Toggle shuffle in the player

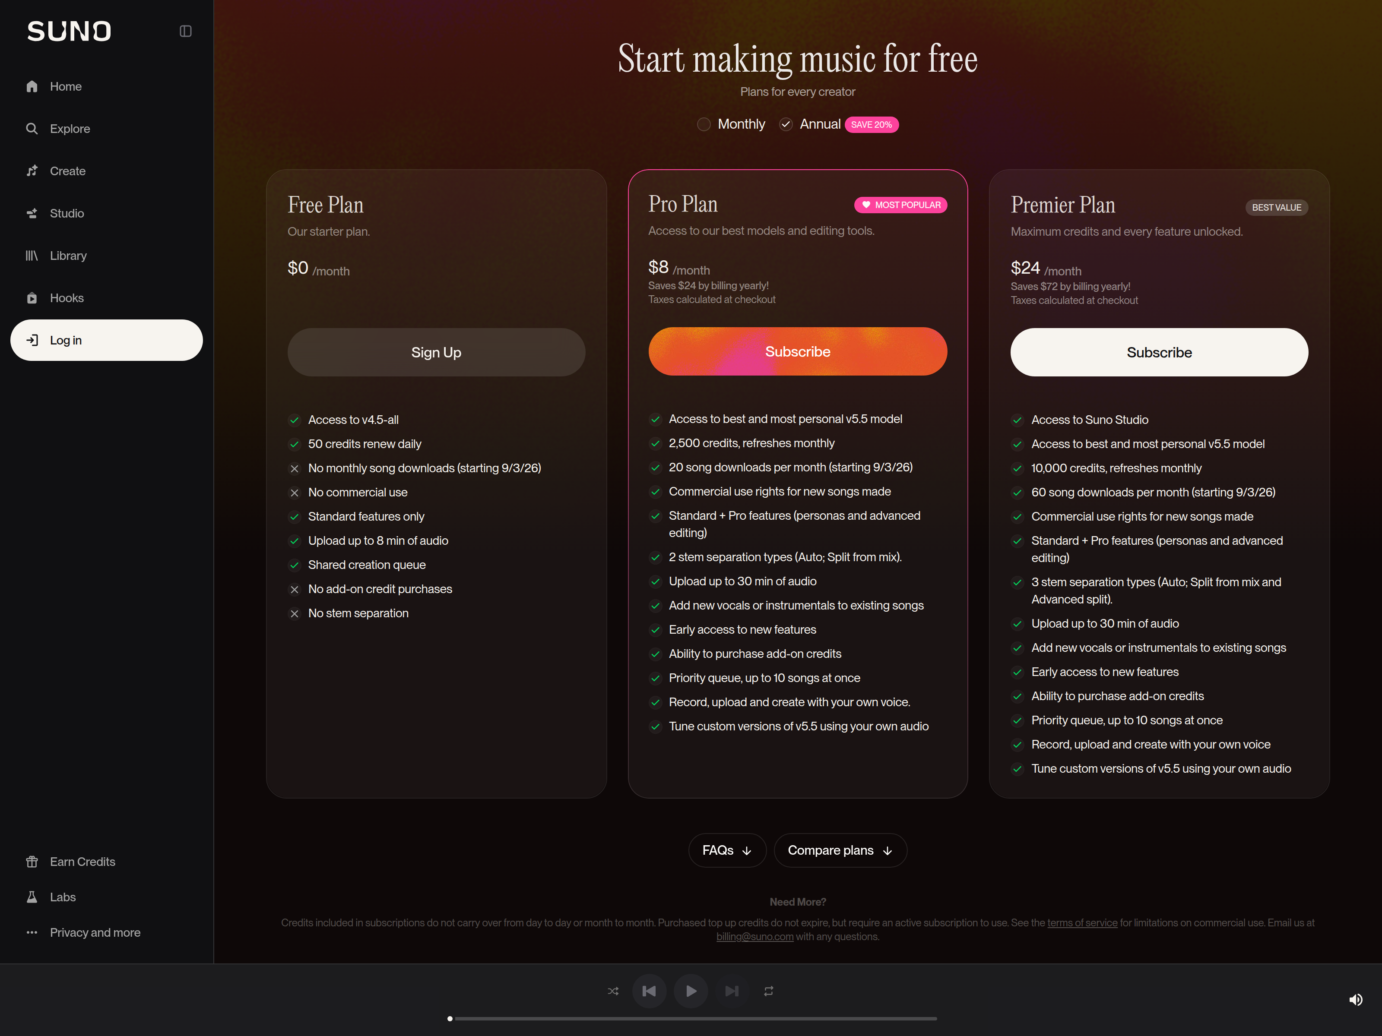tap(613, 991)
